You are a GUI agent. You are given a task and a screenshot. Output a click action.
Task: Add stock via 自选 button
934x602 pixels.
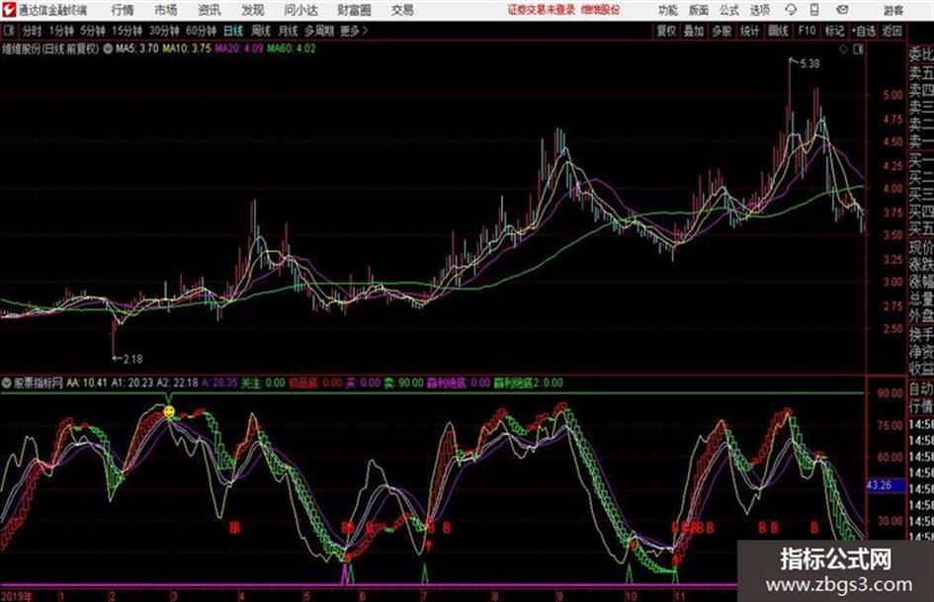tap(864, 31)
